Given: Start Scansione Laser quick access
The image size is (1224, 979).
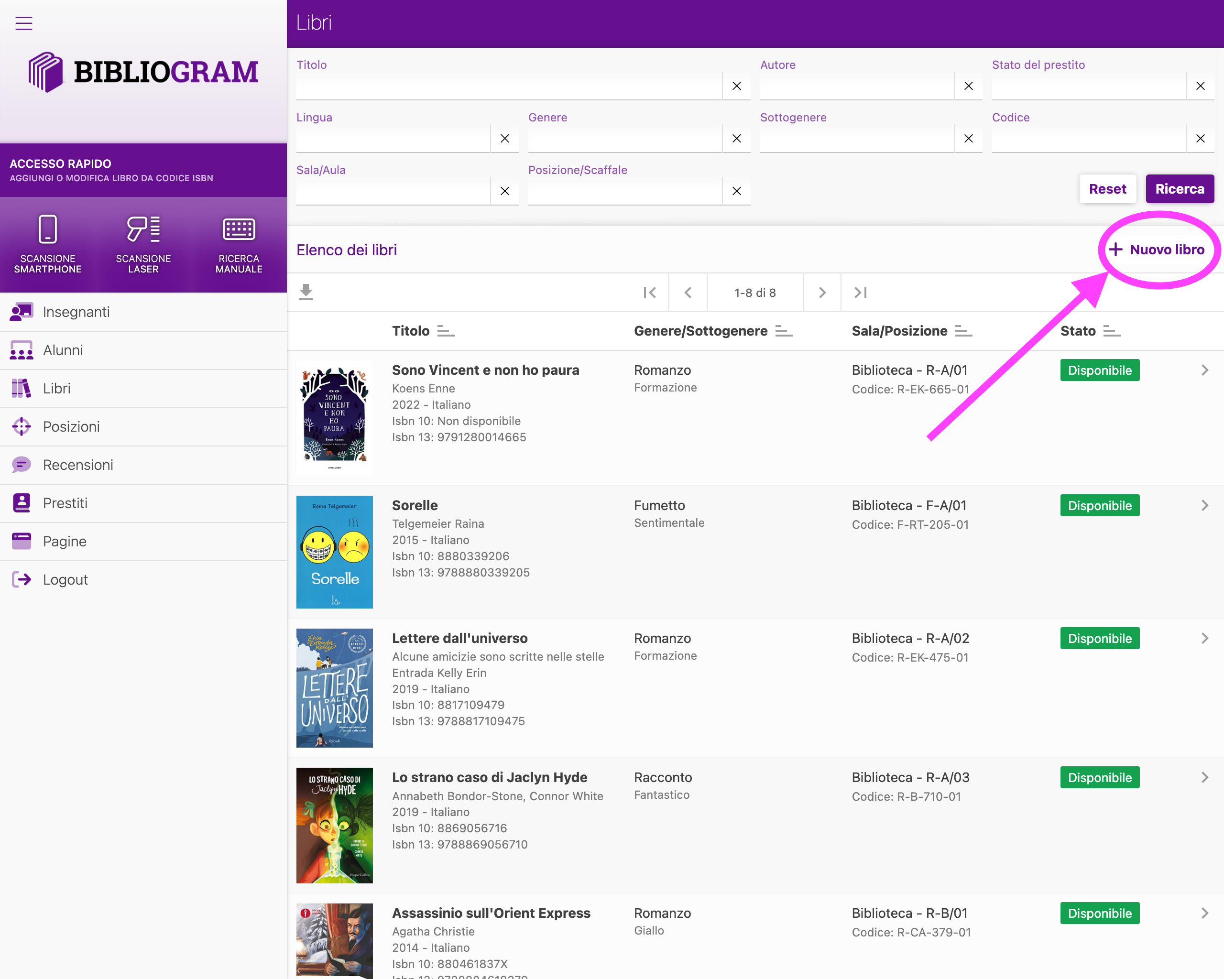Looking at the screenshot, I should [143, 244].
